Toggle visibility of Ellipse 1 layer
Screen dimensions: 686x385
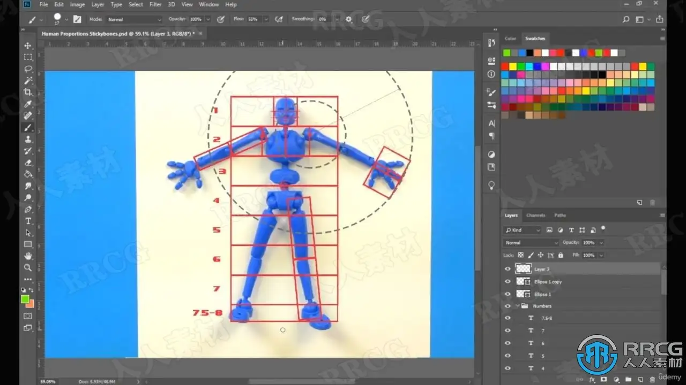tap(508, 294)
